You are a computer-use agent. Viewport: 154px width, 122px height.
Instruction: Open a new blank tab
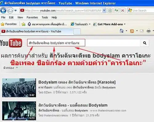[77, 31]
